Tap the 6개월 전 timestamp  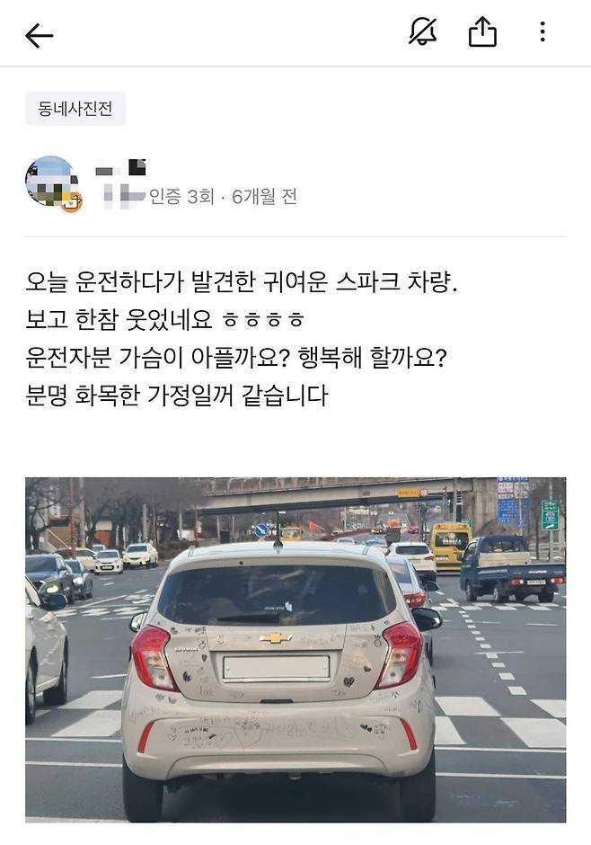coord(264,197)
